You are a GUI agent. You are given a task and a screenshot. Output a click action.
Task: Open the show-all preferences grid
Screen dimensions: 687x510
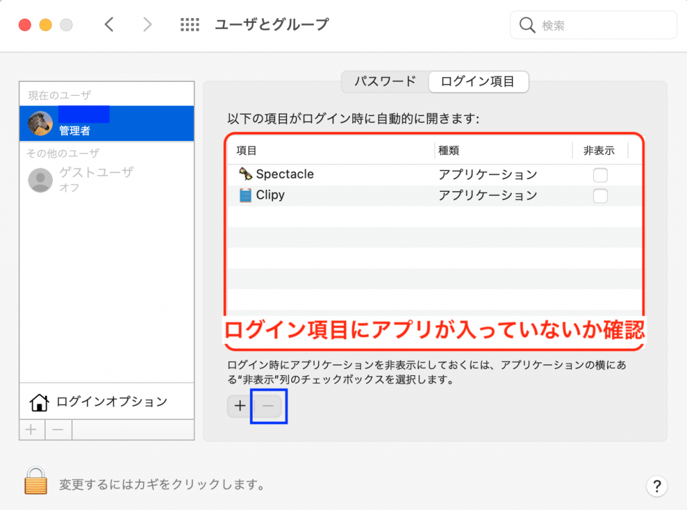coord(190,25)
